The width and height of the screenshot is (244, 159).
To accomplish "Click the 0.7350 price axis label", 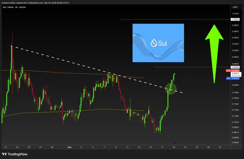I will click(x=235, y=110).
